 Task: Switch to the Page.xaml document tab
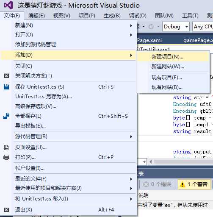pyautogui.click(x=149, y=40)
